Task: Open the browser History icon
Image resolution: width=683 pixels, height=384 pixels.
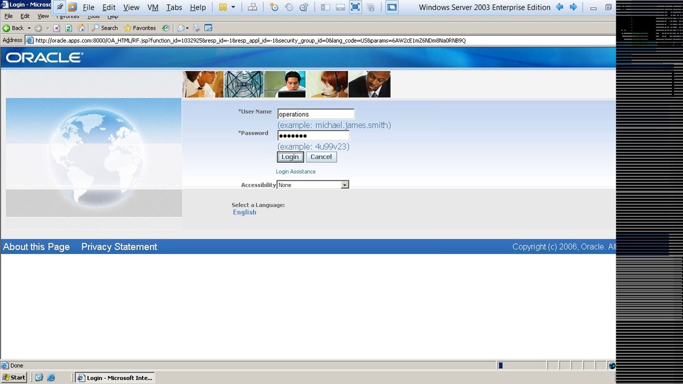Action: coord(165,28)
